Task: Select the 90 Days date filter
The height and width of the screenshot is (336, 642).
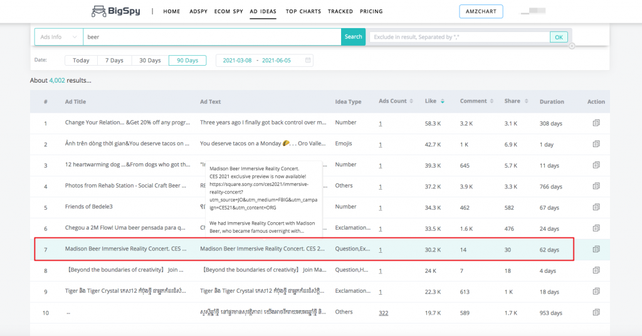Action: coord(187,60)
